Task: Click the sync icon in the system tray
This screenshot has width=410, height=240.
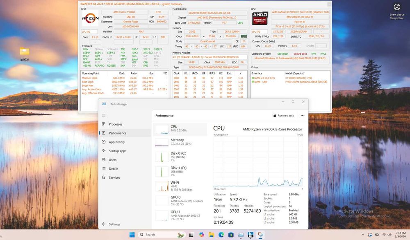Action: pyautogui.click(x=370, y=235)
